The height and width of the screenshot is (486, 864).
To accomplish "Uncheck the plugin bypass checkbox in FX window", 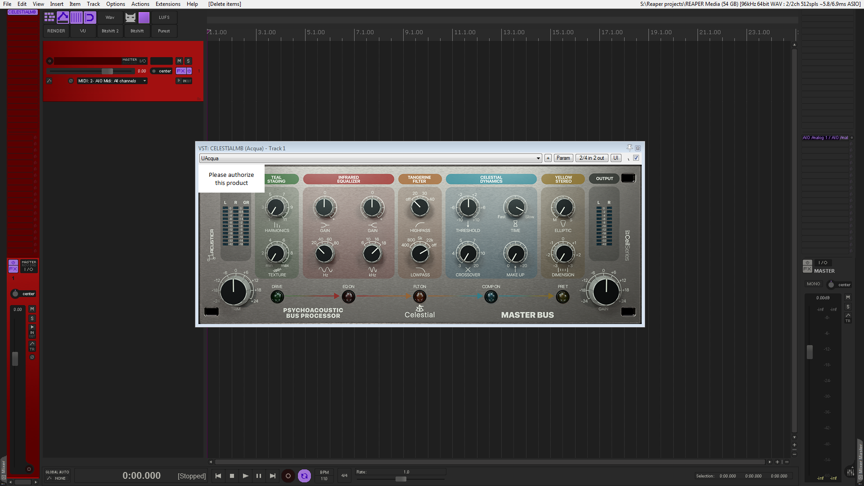I will tap(636, 158).
